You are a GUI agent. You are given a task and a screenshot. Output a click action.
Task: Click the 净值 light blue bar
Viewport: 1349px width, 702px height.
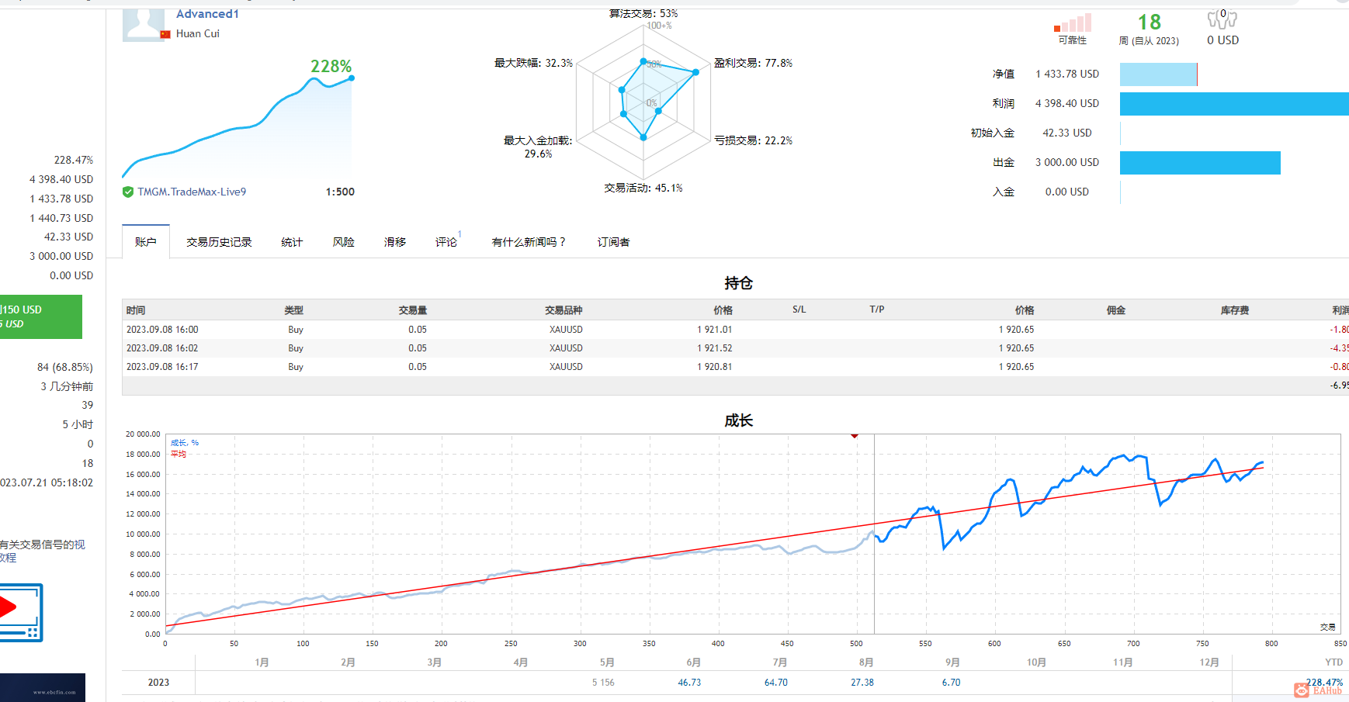(x=1158, y=74)
